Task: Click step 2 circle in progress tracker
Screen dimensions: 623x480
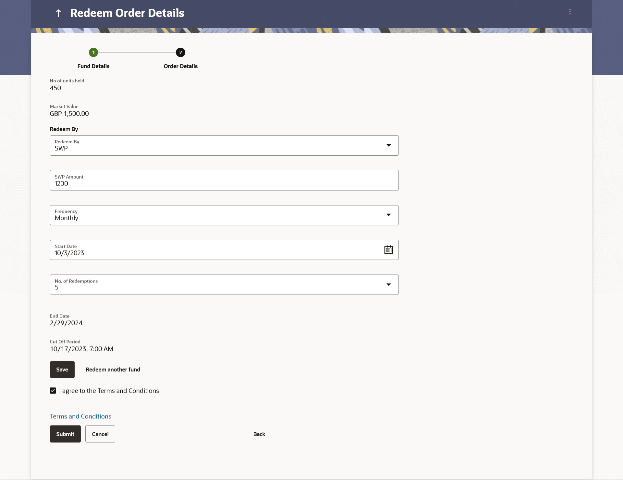Action: [x=180, y=53]
